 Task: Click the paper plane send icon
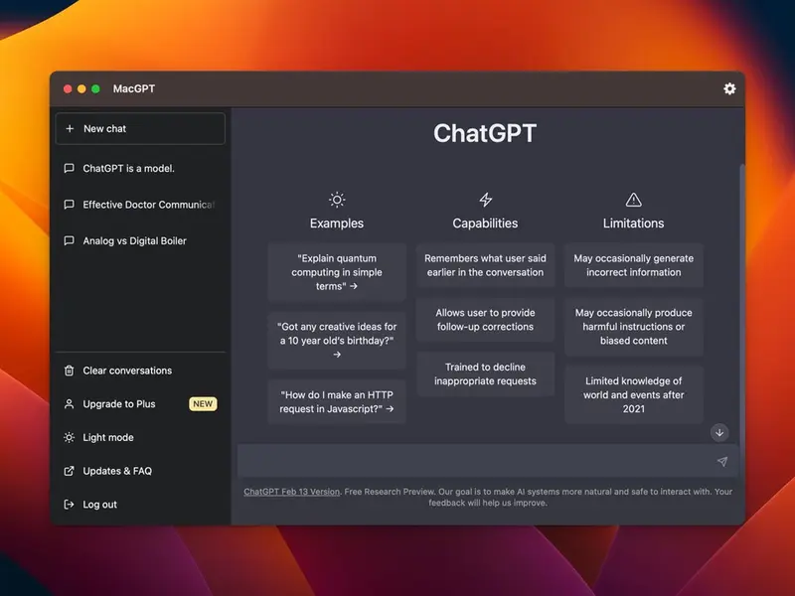click(722, 461)
